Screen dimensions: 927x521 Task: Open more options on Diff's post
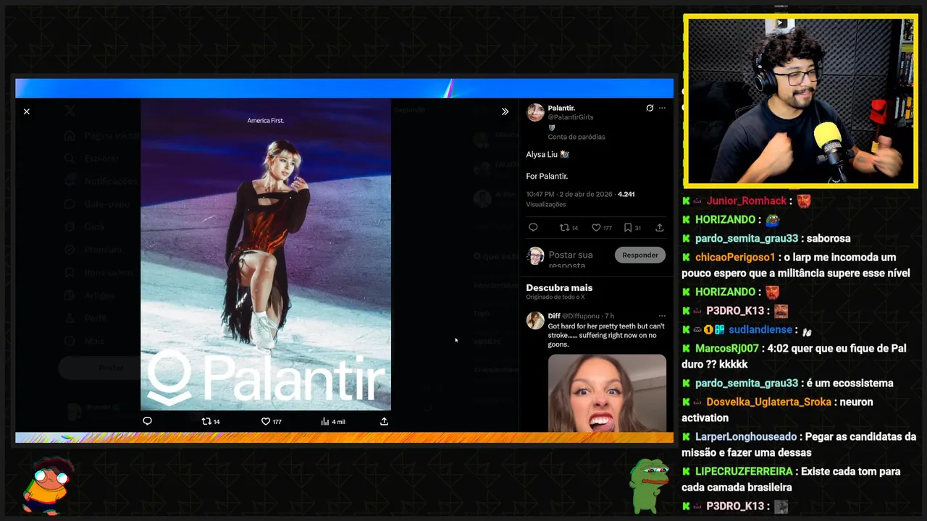pyautogui.click(x=662, y=316)
